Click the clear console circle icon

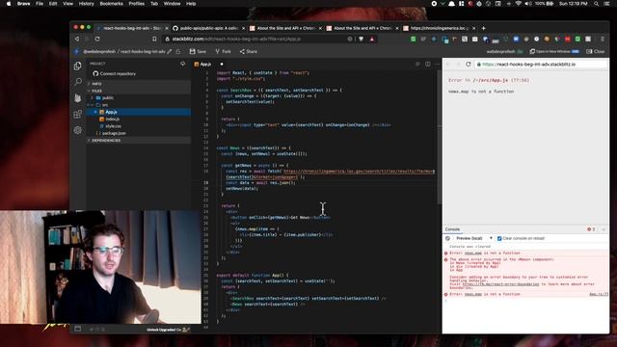(447, 238)
